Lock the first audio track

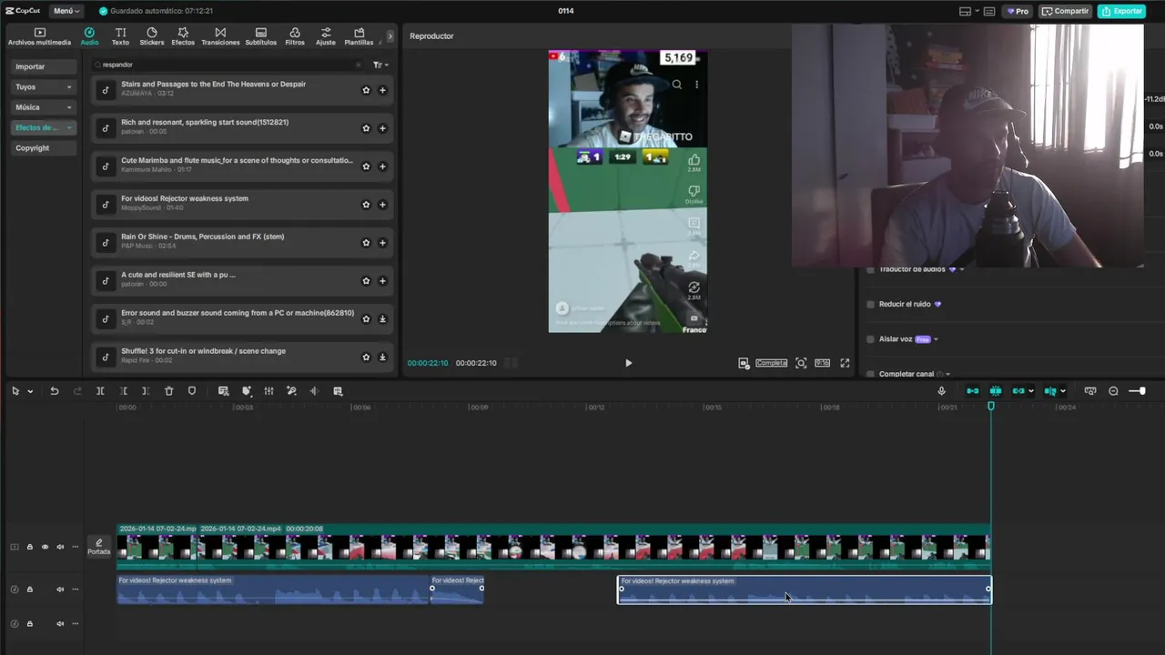(x=29, y=589)
